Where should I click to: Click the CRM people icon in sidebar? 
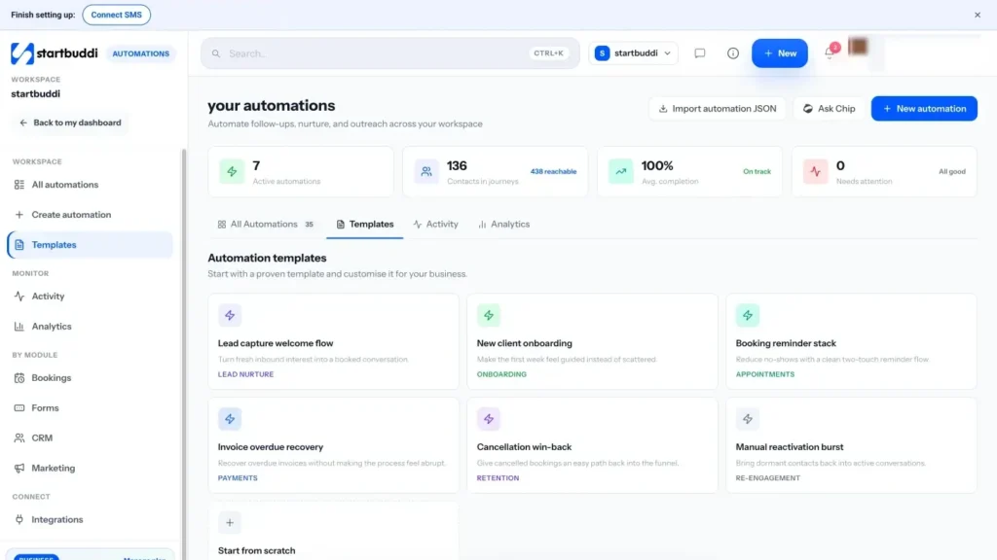click(19, 438)
